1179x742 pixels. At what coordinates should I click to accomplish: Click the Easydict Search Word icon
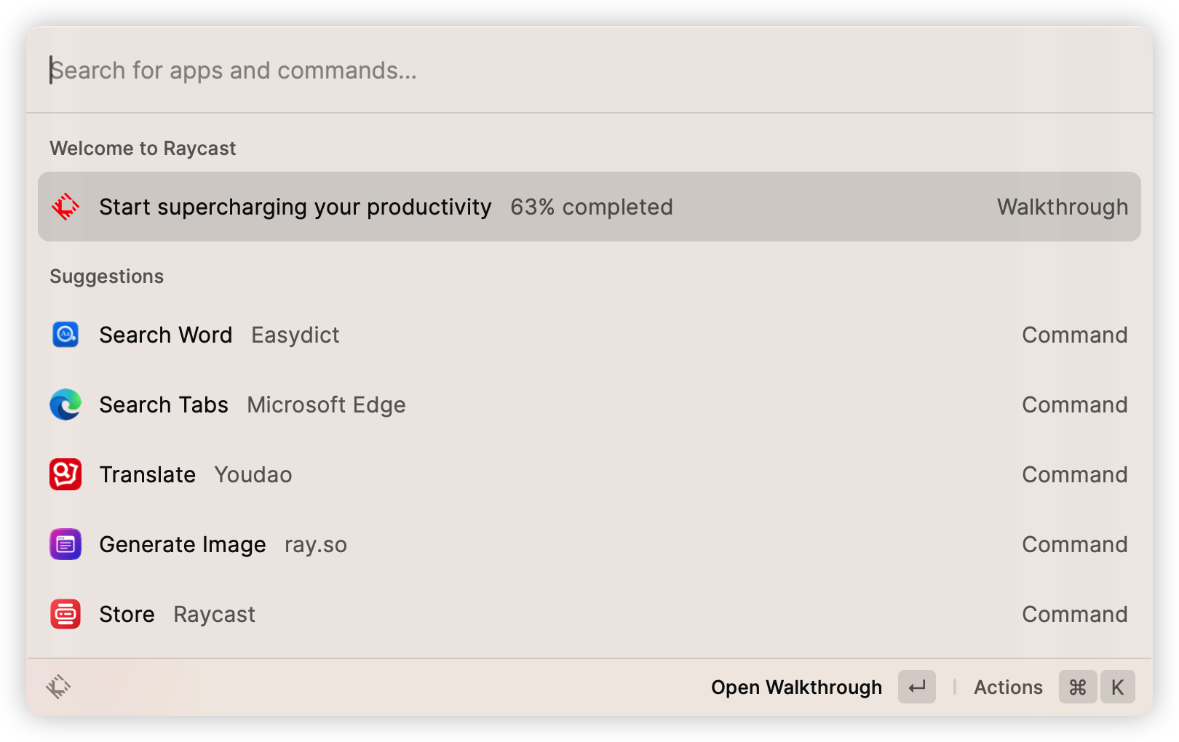pos(65,335)
